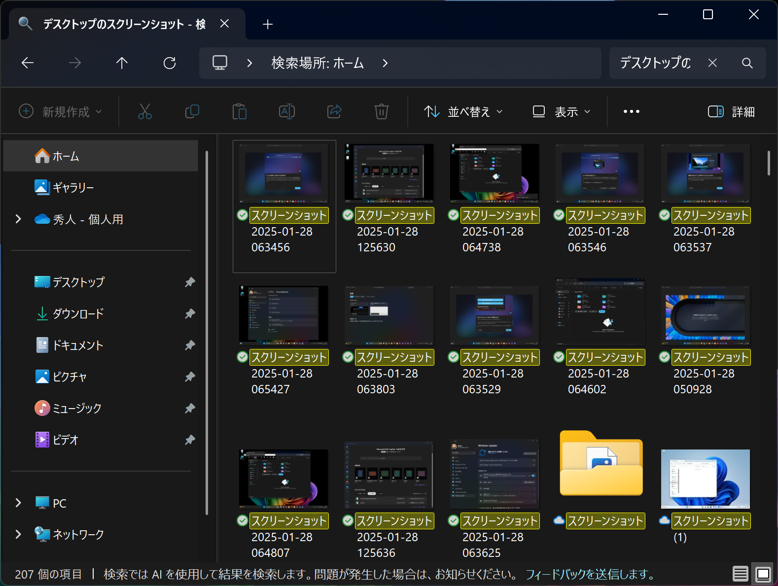Click the Copy icon in toolbar
The width and height of the screenshot is (778, 586).
click(192, 112)
